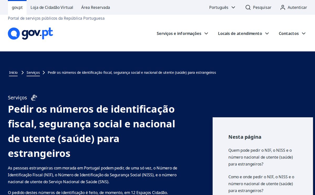Select the gov.pt top tab
Image resolution: width=315 pixels, height=195 pixels.
[17, 7]
